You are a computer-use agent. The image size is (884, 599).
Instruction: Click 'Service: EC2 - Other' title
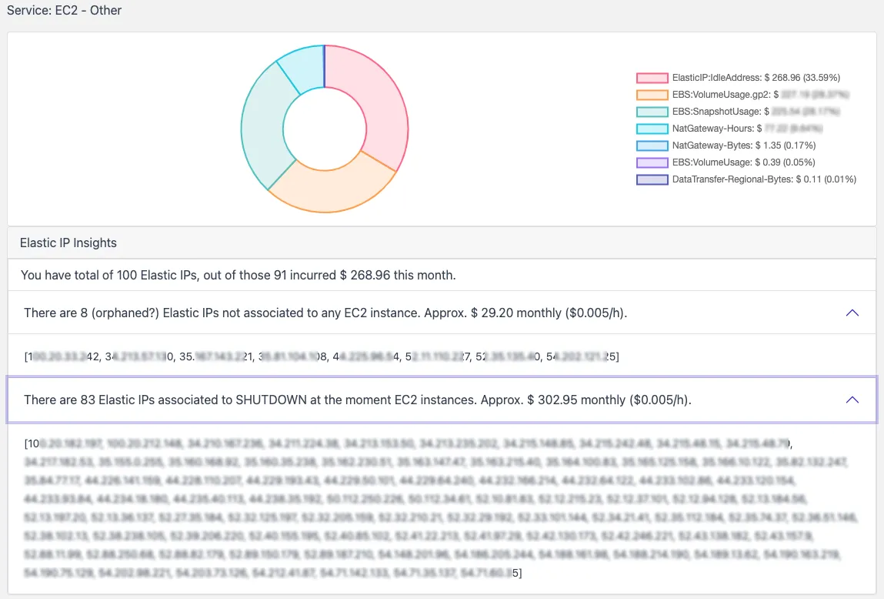coord(65,10)
